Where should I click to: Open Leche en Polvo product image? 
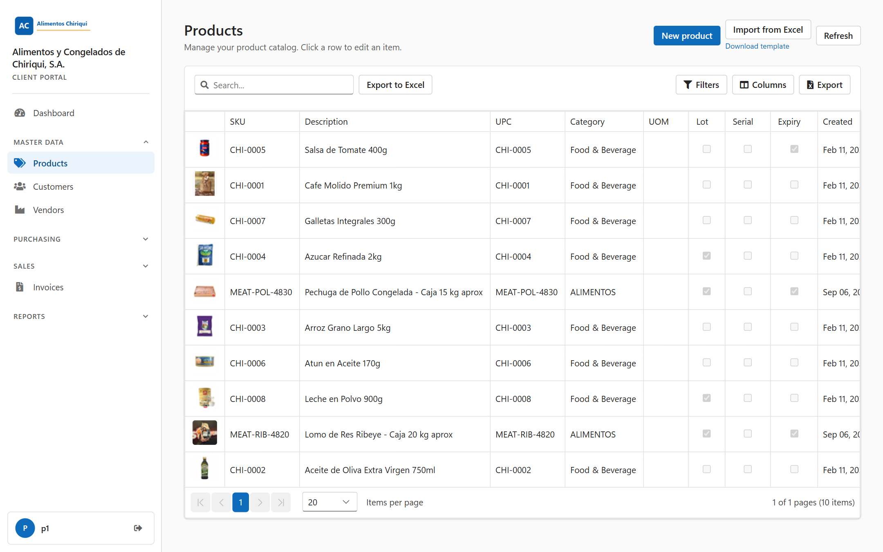point(206,397)
